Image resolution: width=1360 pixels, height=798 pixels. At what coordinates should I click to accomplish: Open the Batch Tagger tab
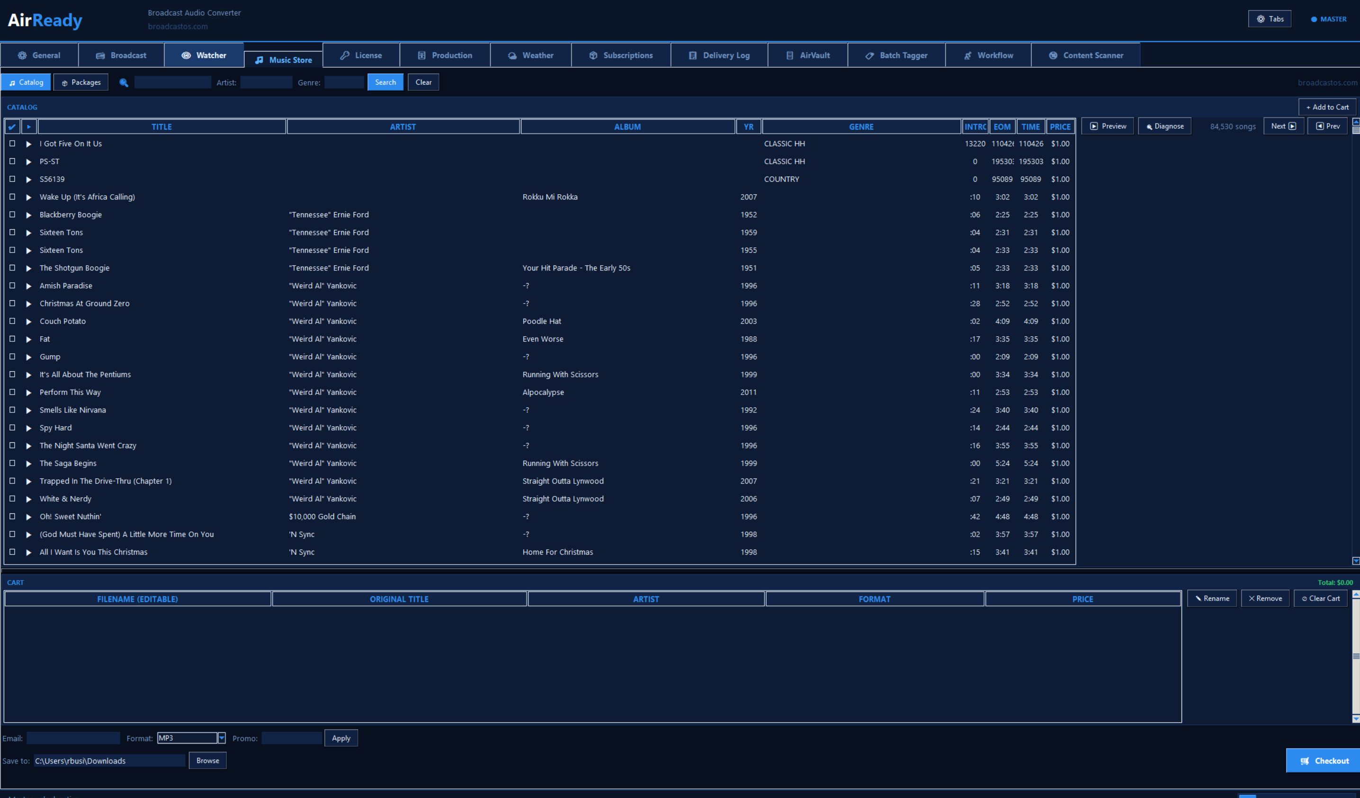896,55
